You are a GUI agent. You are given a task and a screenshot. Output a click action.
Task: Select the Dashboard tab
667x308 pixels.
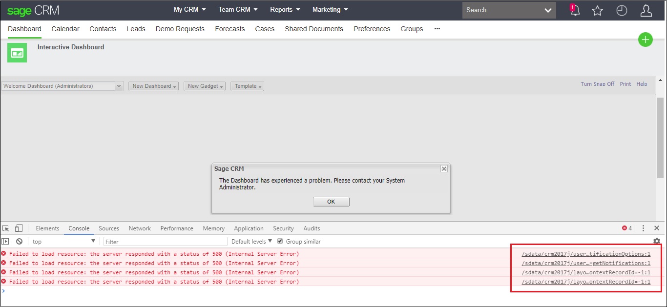point(24,29)
